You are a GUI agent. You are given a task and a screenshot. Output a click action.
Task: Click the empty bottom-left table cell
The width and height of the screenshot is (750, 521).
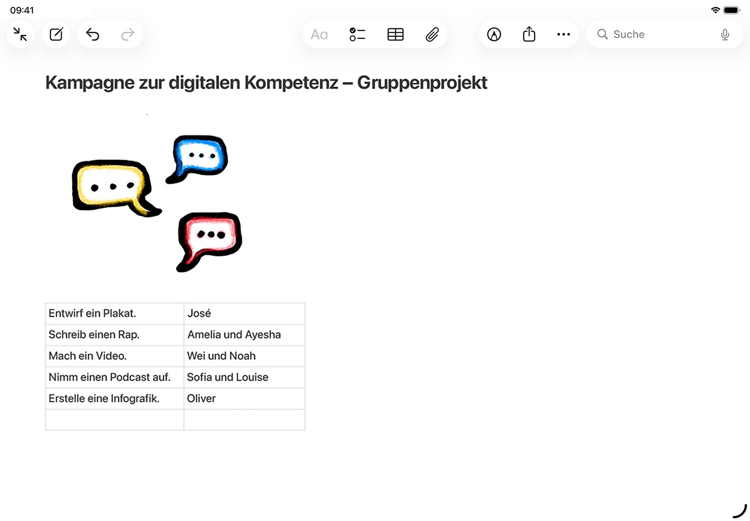click(x=114, y=420)
